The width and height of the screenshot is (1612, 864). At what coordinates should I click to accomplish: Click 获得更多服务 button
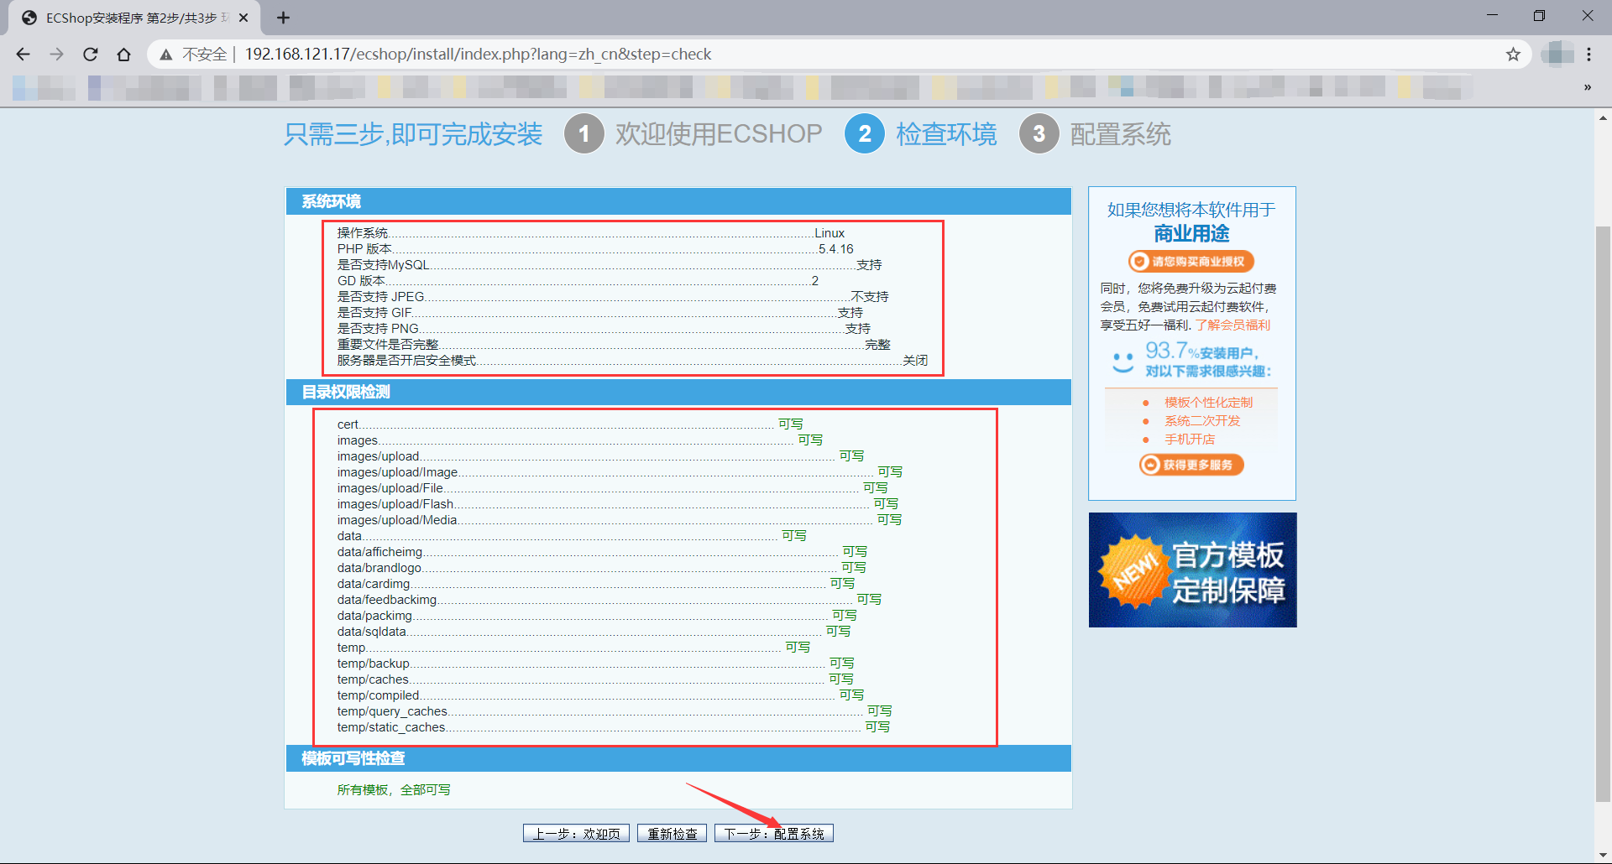point(1191,465)
